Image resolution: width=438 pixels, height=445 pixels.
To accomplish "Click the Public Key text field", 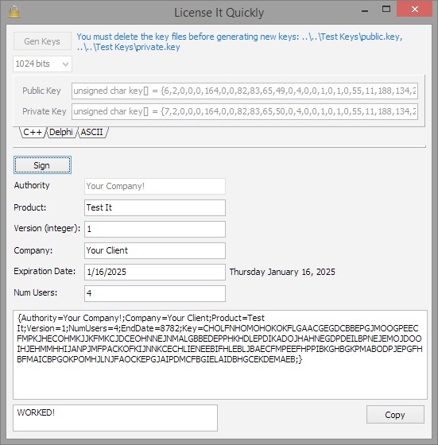I will (x=244, y=91).
